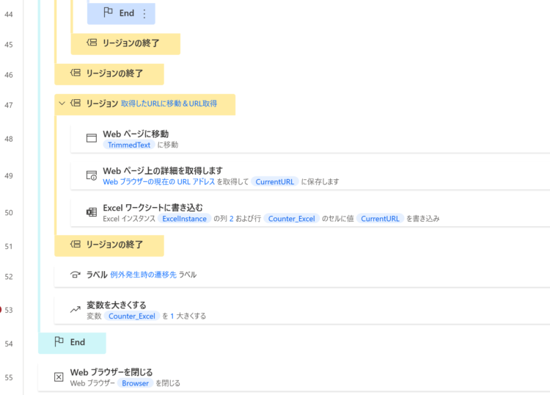The height and width of the screenshot is (395, 550).
Task: Click the flag icon on the blue End block
Action: coord(108,12)
